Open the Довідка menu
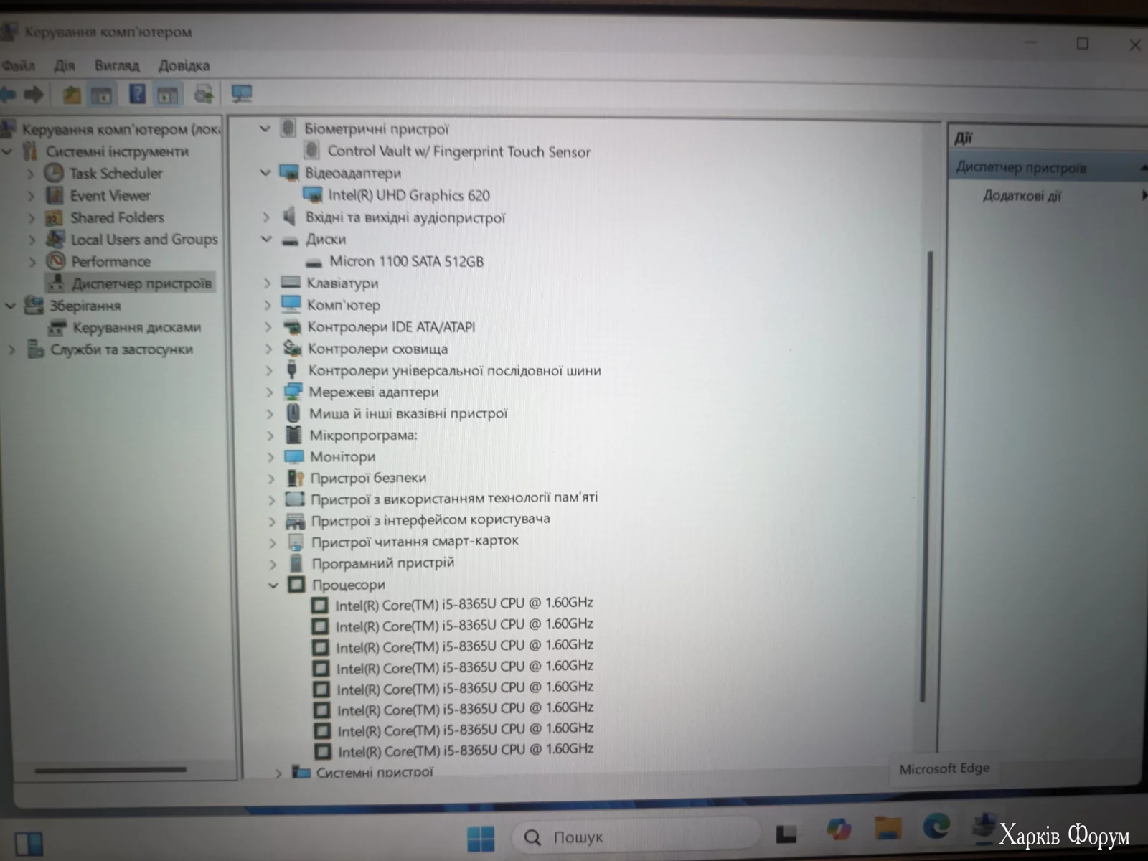The width and height of the screenshot is (1148, 861). [184, 65]
